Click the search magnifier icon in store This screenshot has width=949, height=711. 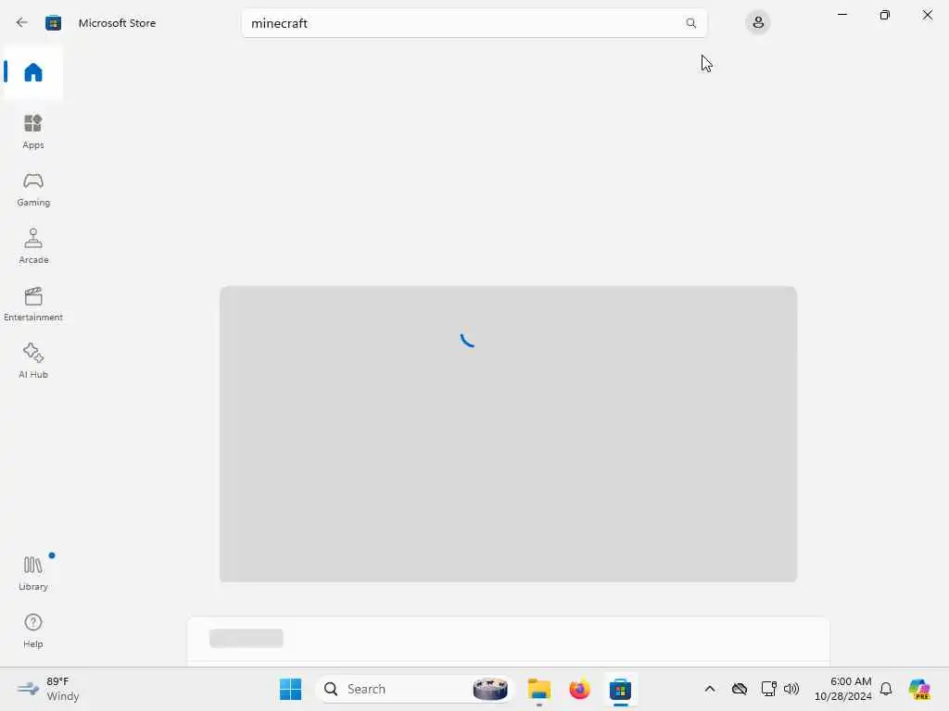click(690, 23)
